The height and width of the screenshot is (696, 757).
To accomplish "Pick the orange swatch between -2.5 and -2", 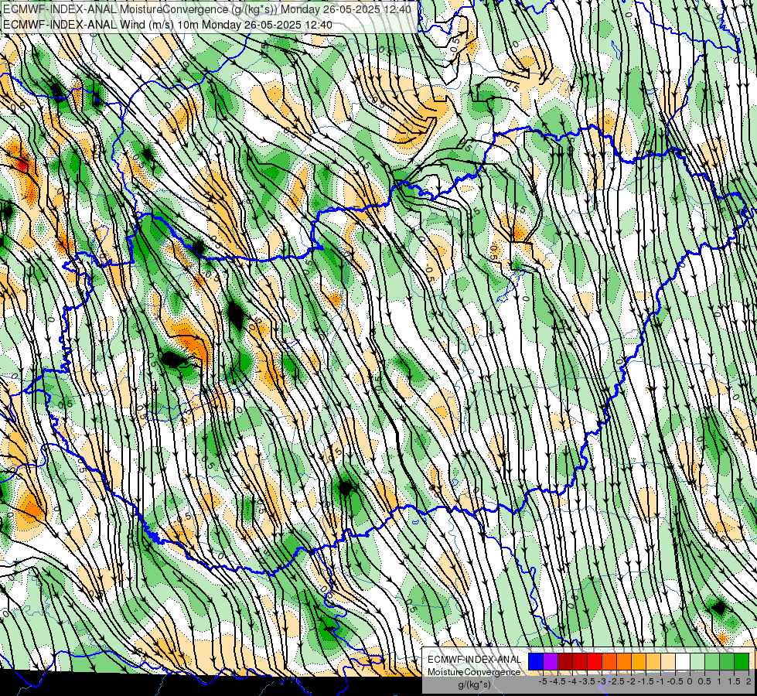I will 624,662.
